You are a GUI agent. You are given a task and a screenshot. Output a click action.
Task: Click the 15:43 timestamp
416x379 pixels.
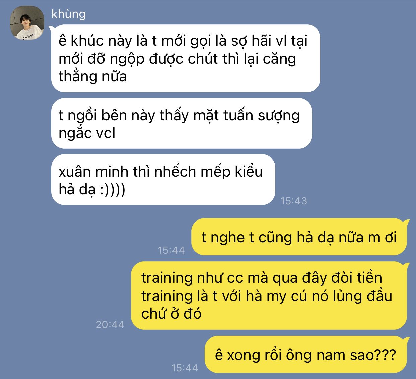(x=294, y=201)
